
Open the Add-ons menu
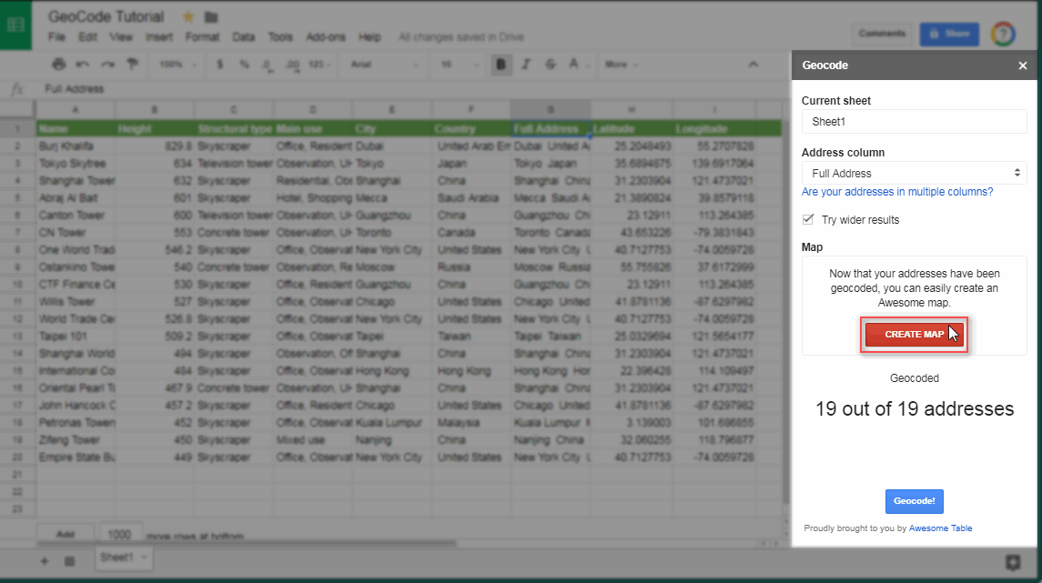point(326,37)
